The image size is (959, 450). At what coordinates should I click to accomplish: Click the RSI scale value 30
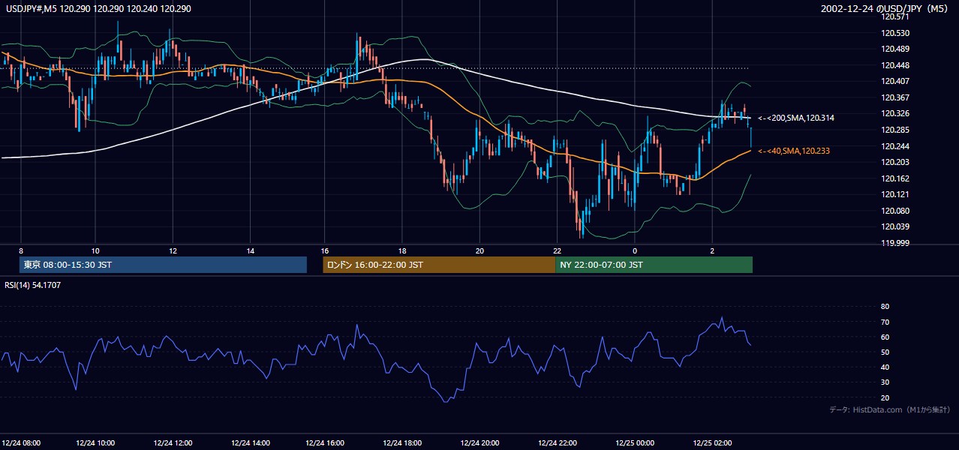point(885,382)
